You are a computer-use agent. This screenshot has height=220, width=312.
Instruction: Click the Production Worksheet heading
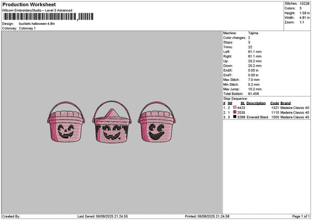pyautogui.click(x=29, y=4)
